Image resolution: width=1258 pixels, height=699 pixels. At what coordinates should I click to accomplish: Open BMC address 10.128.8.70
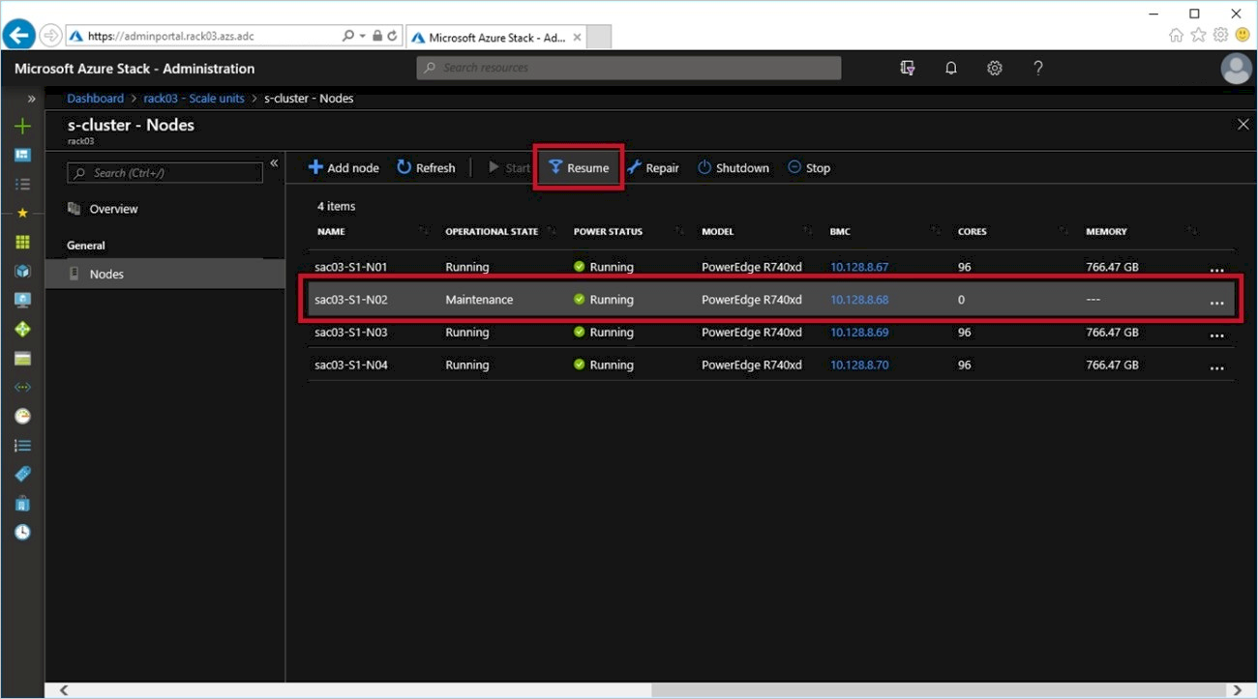coord(859,365)
